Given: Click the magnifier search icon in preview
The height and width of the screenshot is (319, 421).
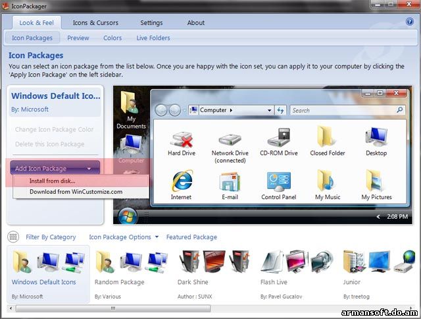Looking at the screenshot, I should pos(399,110).
